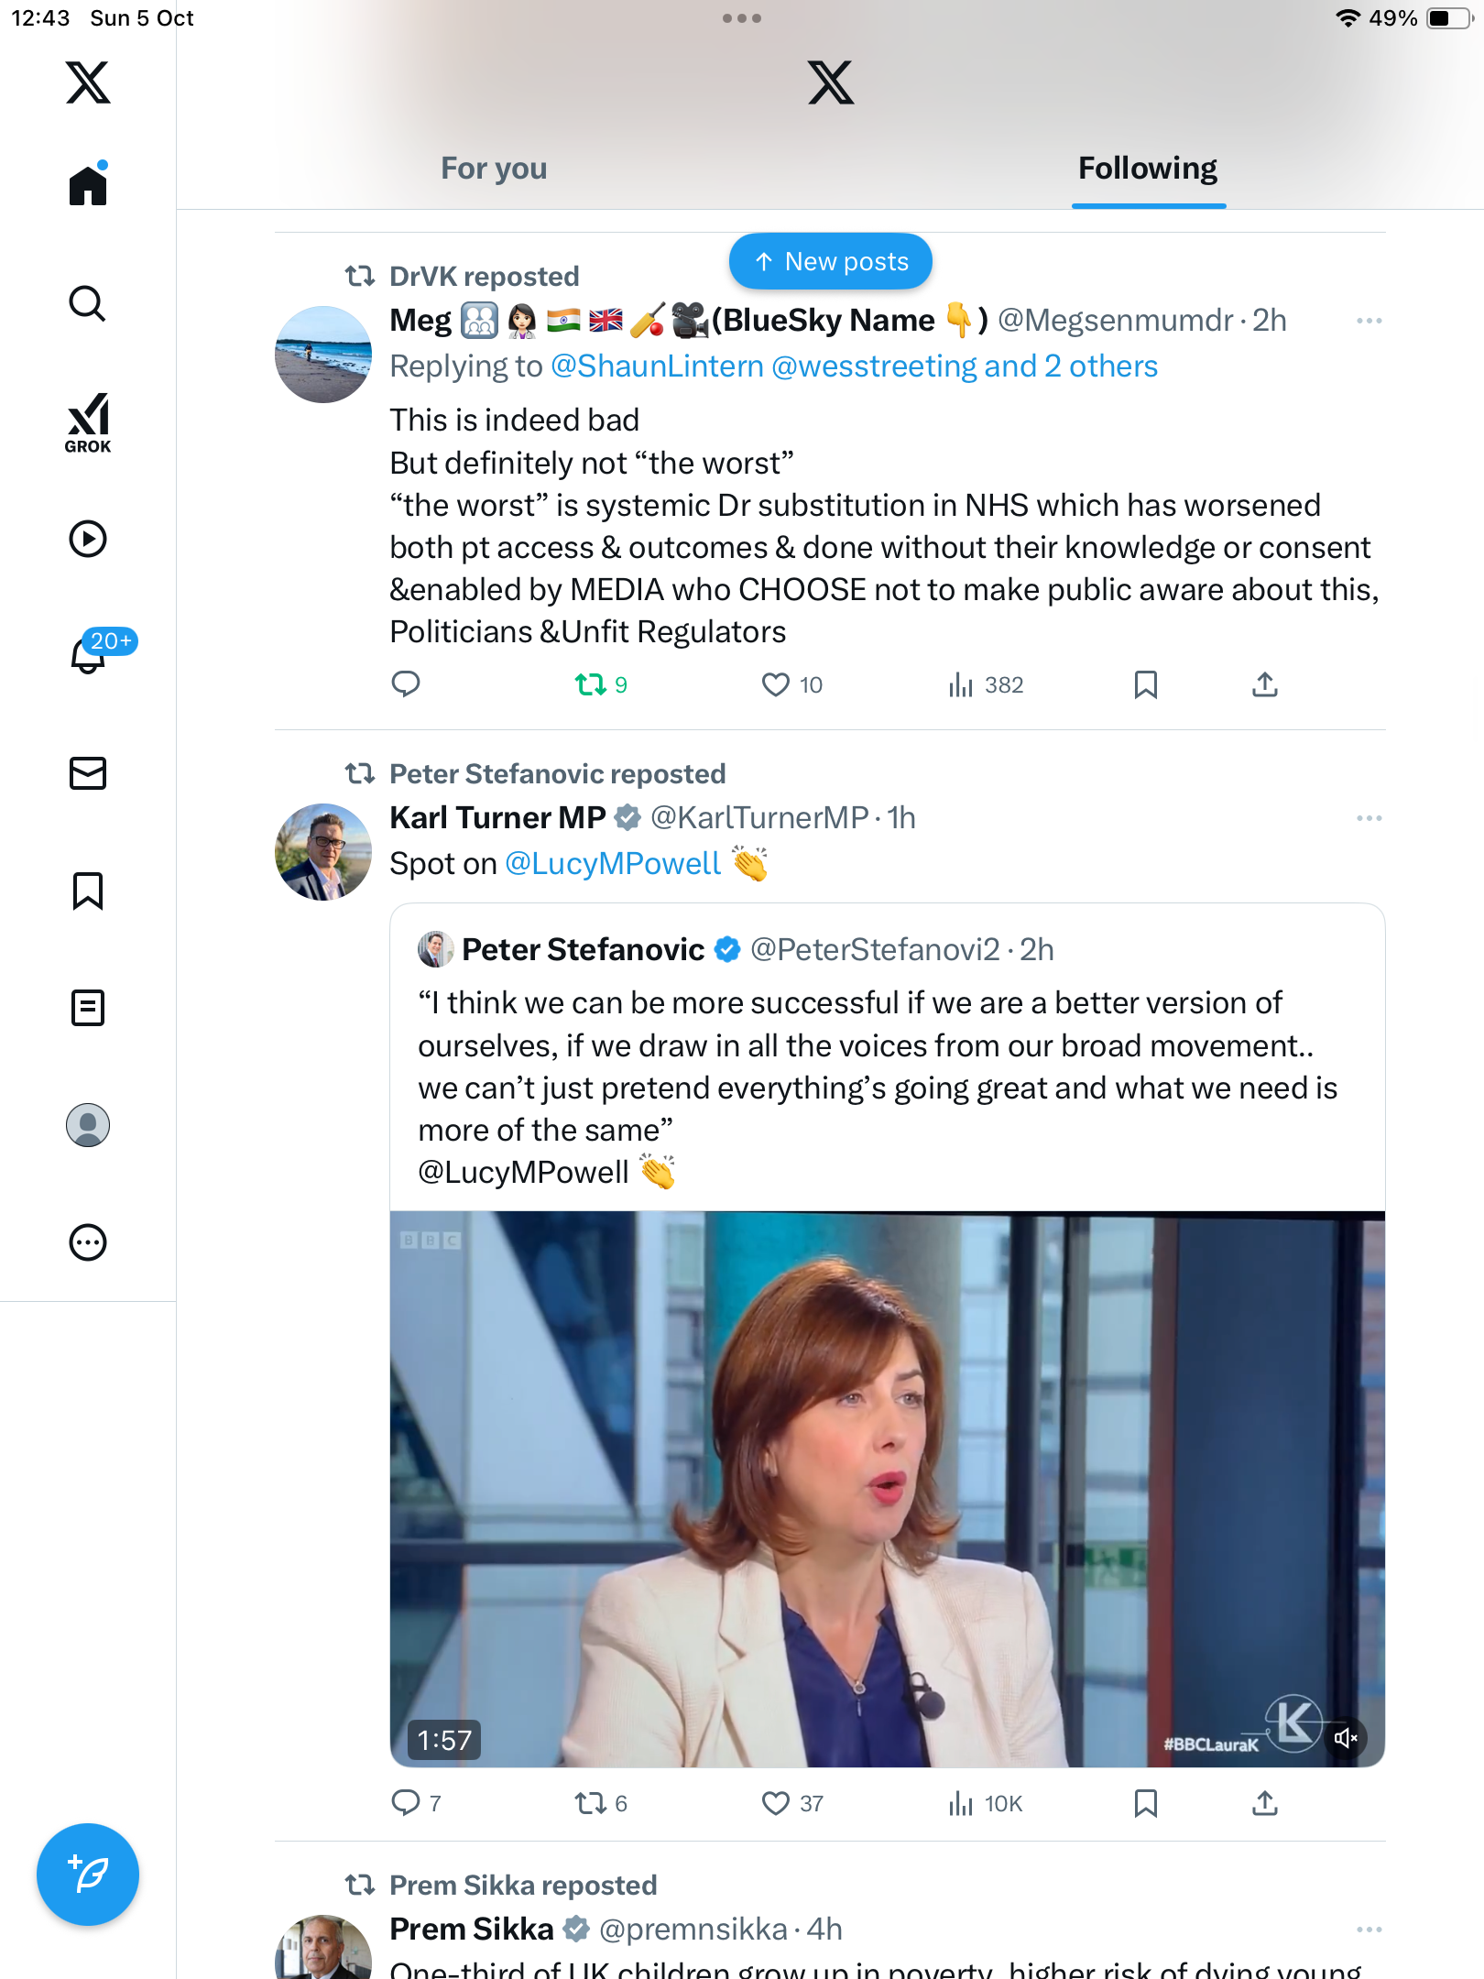
Task: Switch to the For you tab
Action: point(494,169)
